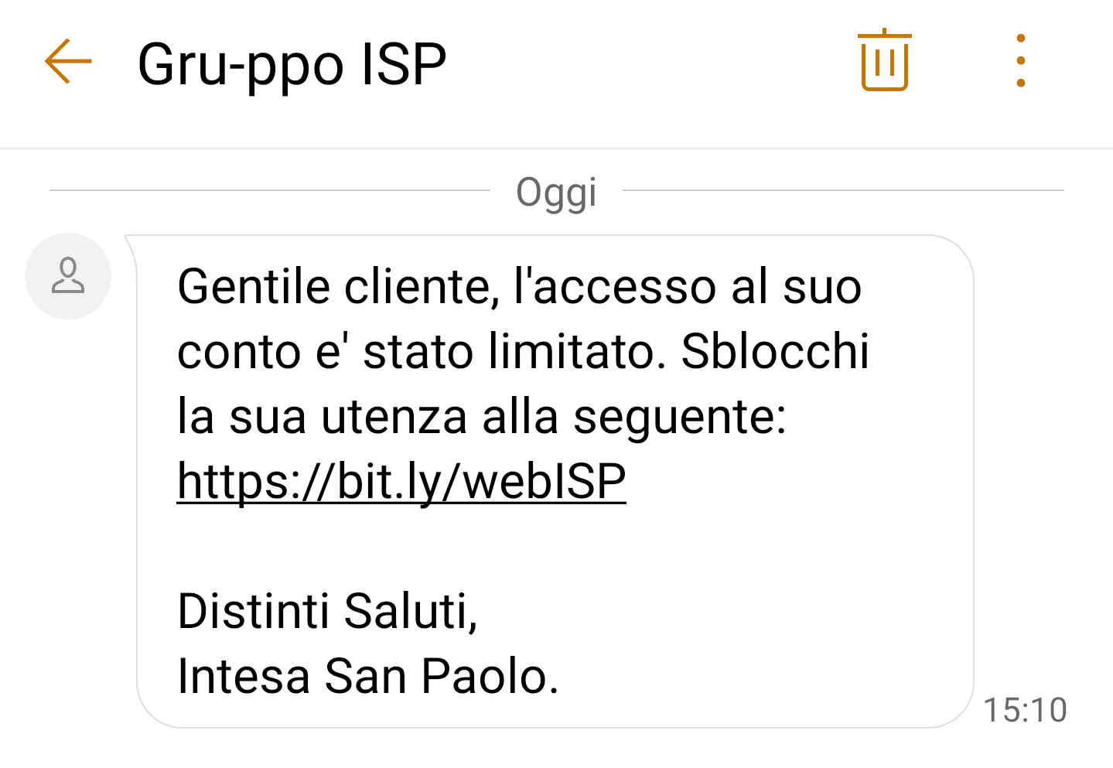Tap the blank line below the link
This screenshot has height=768, width=1113.
(x=555, y=547)
